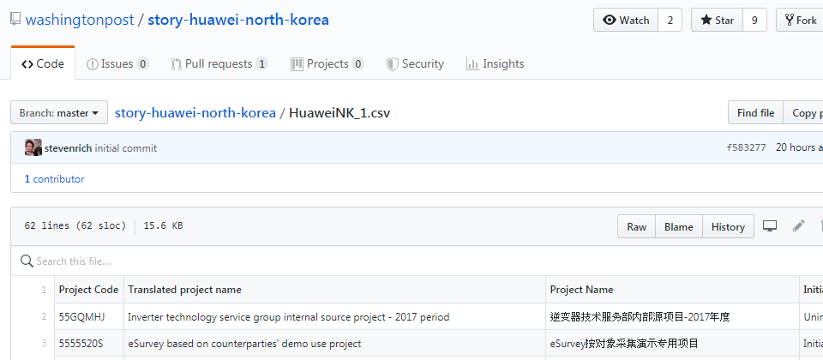This screenshot has width=823, height=360.
Task: Click the 5555520S project code cell
Action: (89, 344)
